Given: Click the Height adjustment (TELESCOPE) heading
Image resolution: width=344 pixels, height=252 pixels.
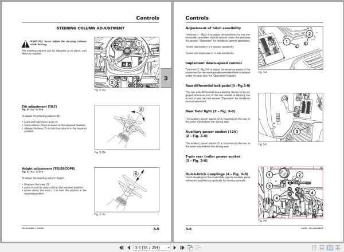Looking at the screenshot, I should pos(48,168).
